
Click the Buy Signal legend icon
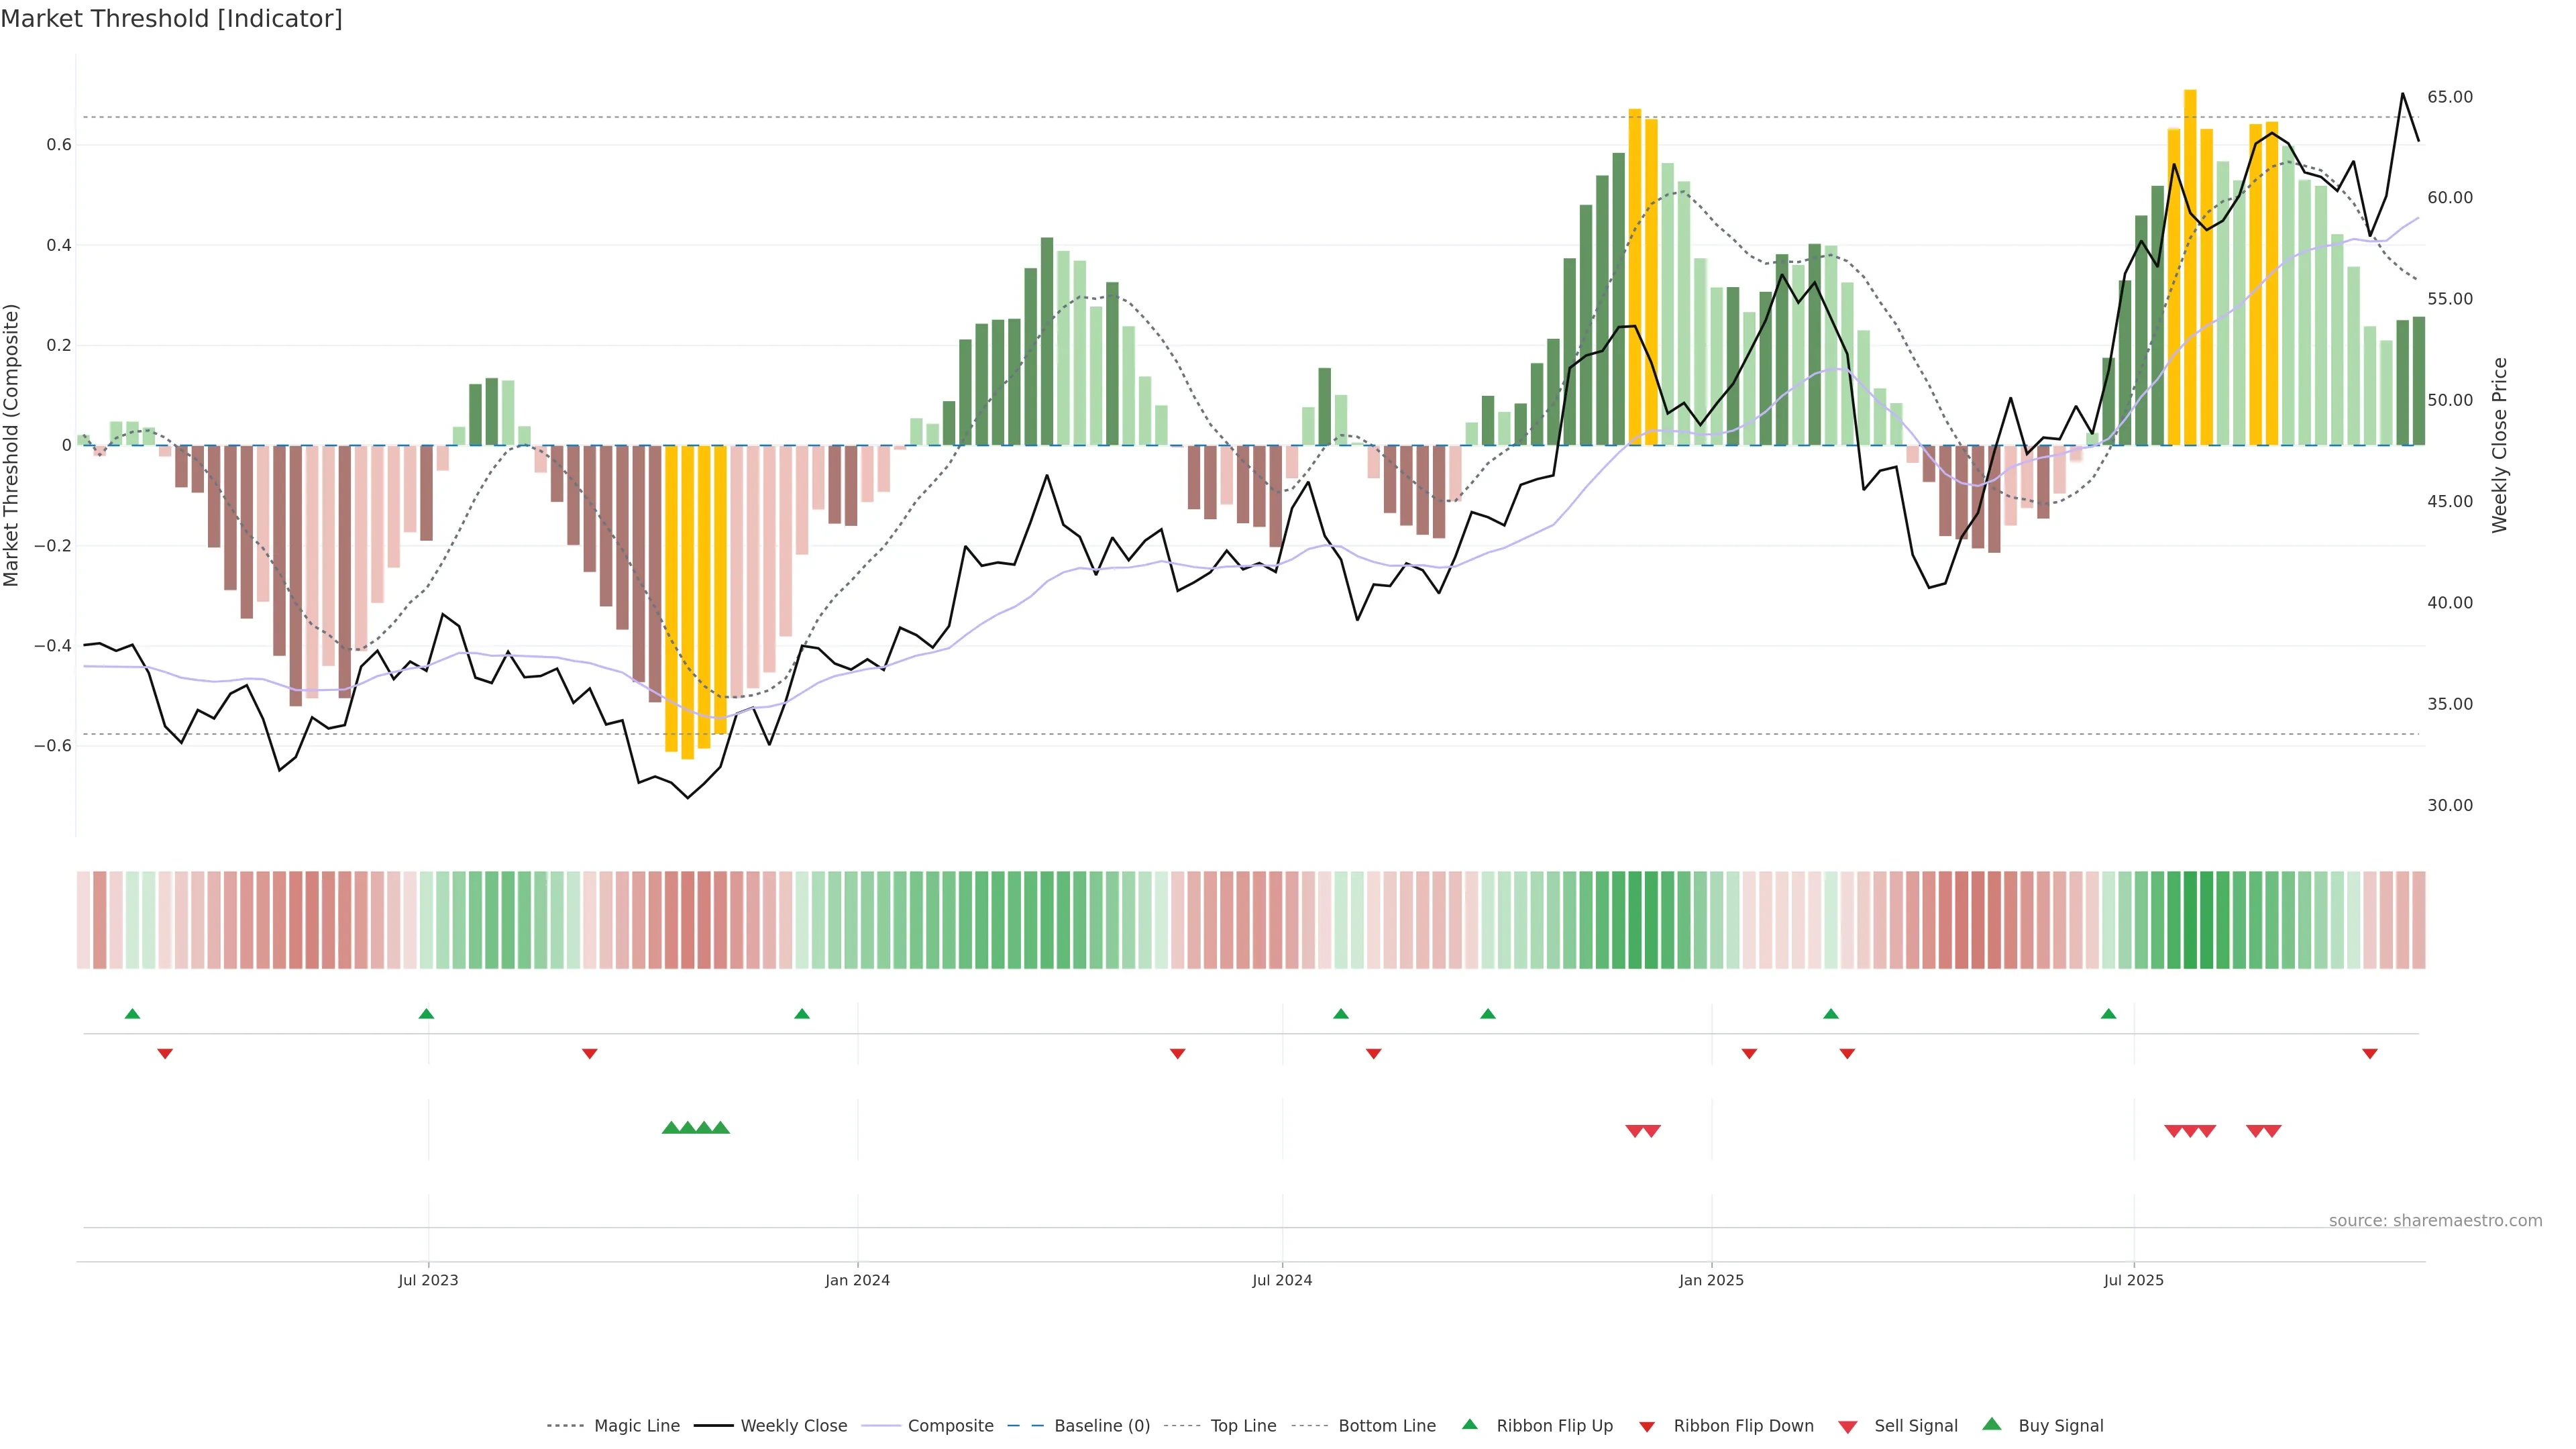1992,1424
